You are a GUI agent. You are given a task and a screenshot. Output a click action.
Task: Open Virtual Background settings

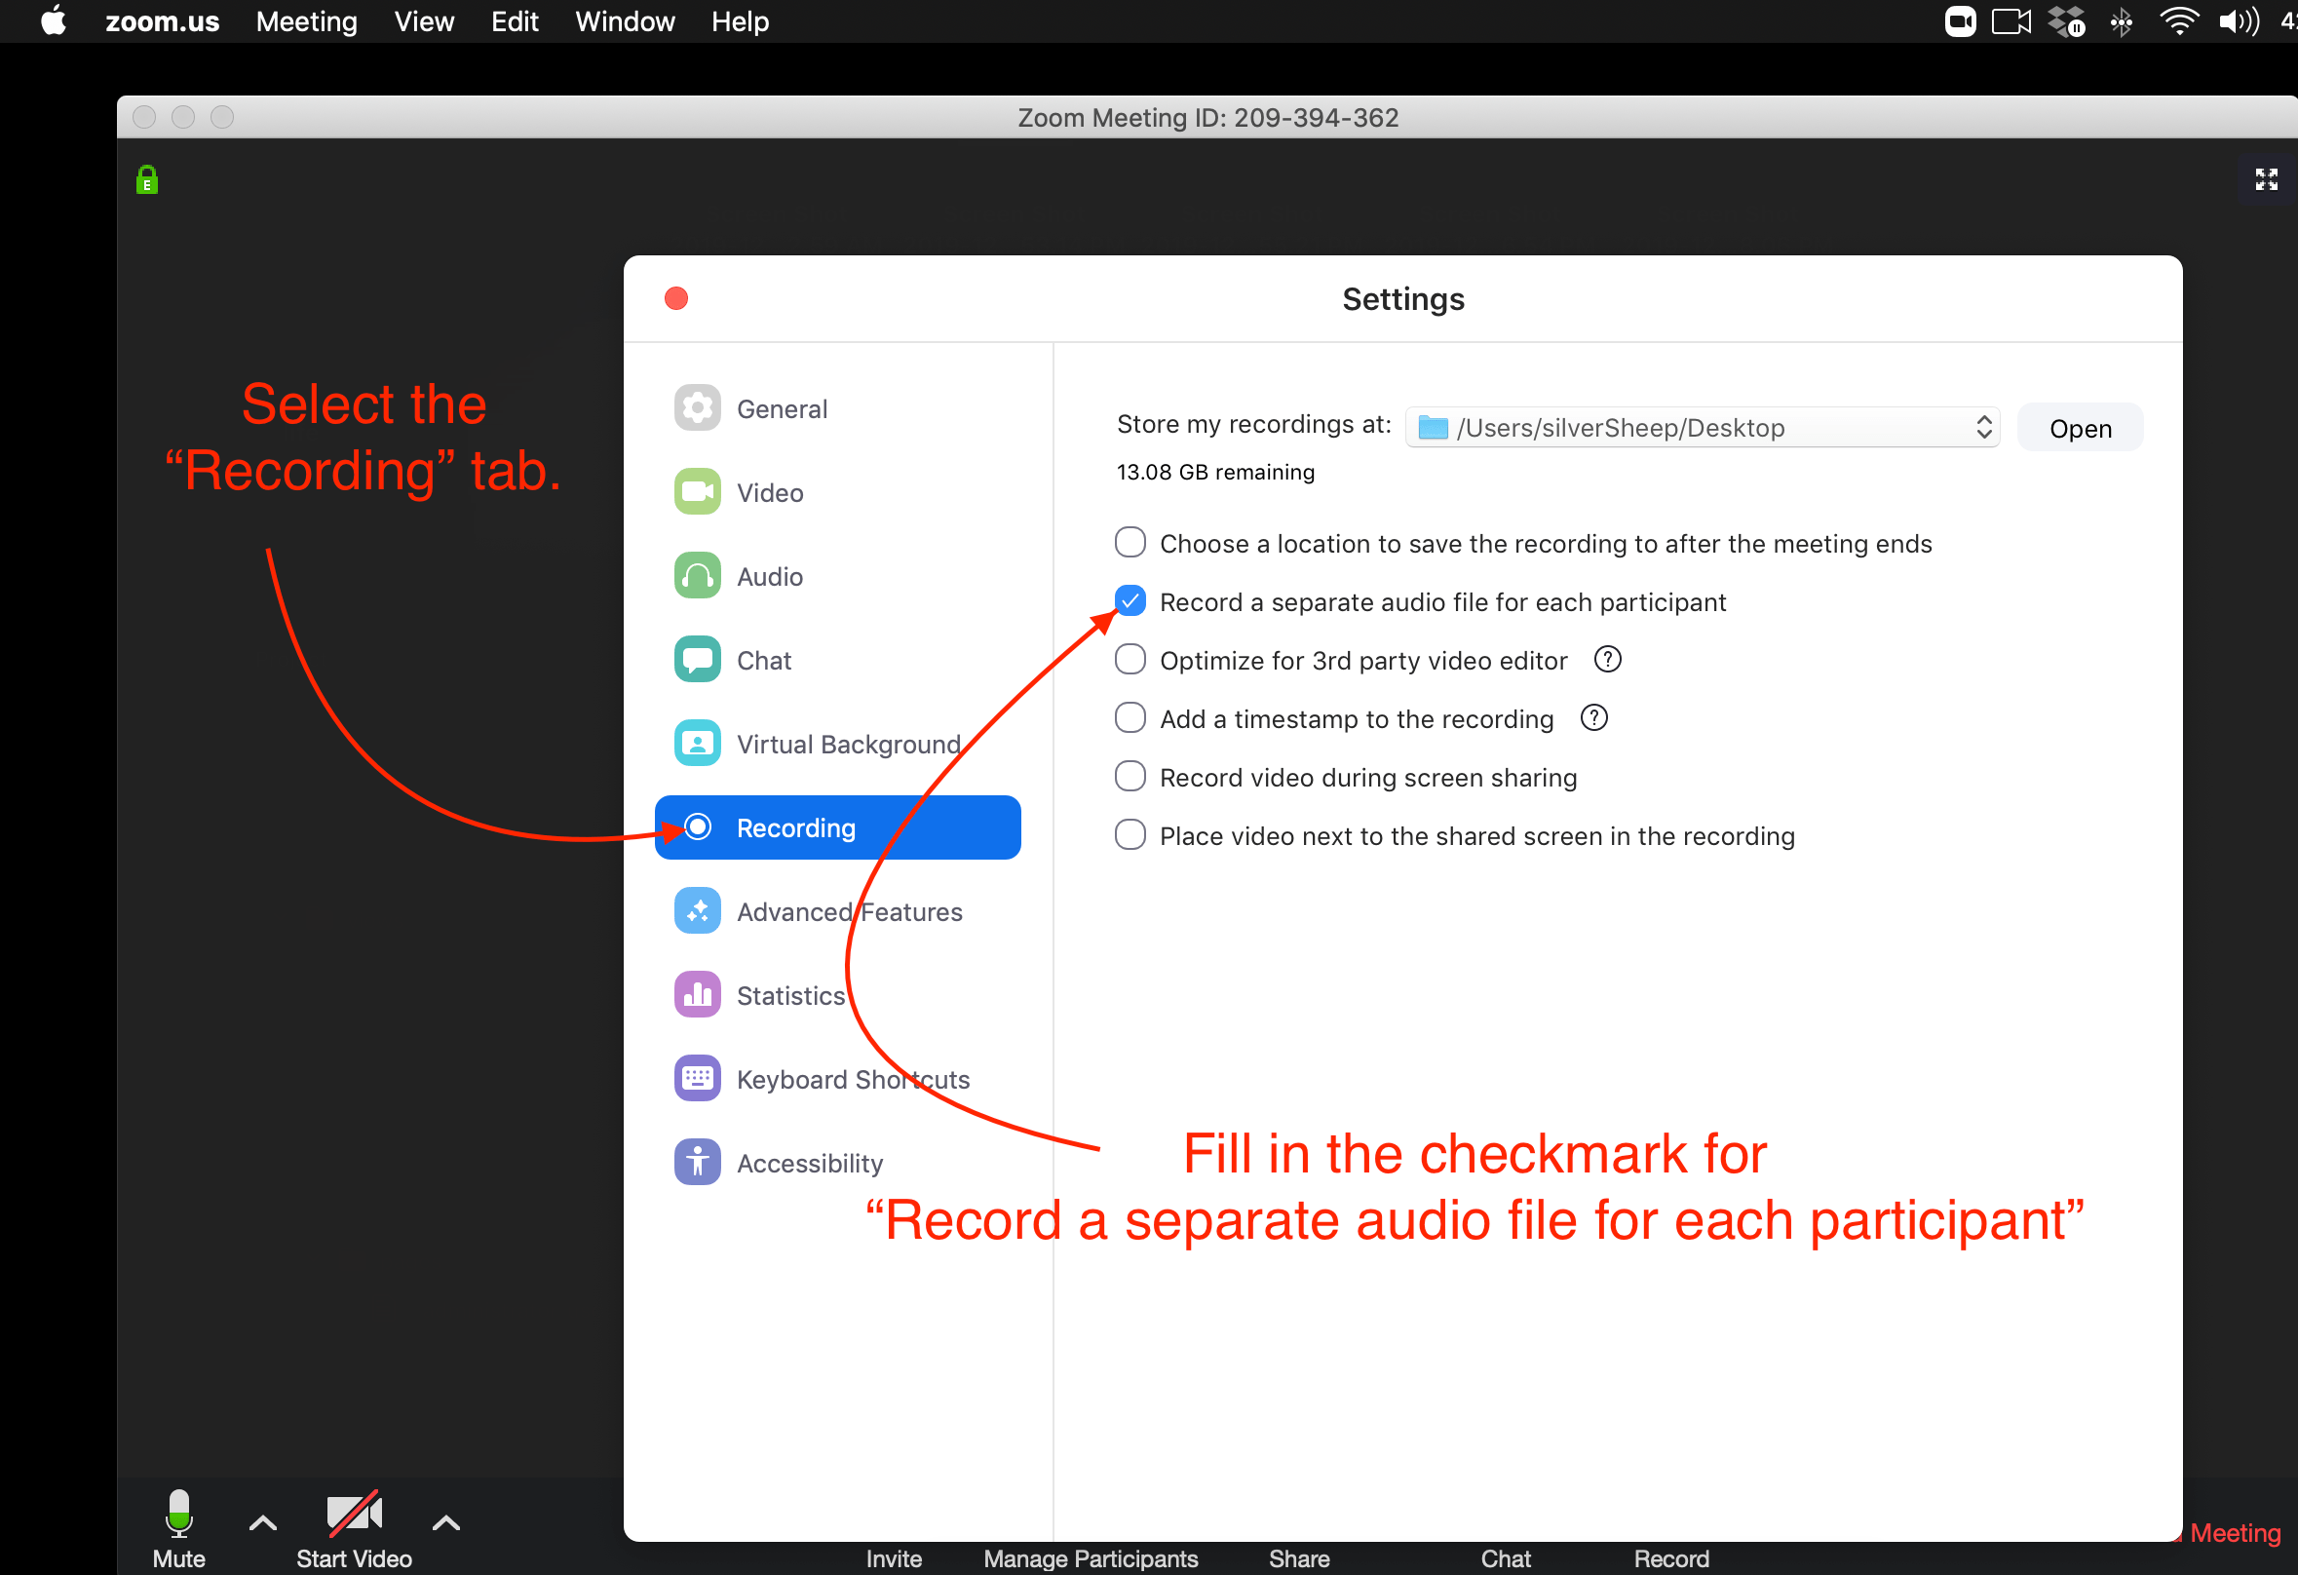848,743
